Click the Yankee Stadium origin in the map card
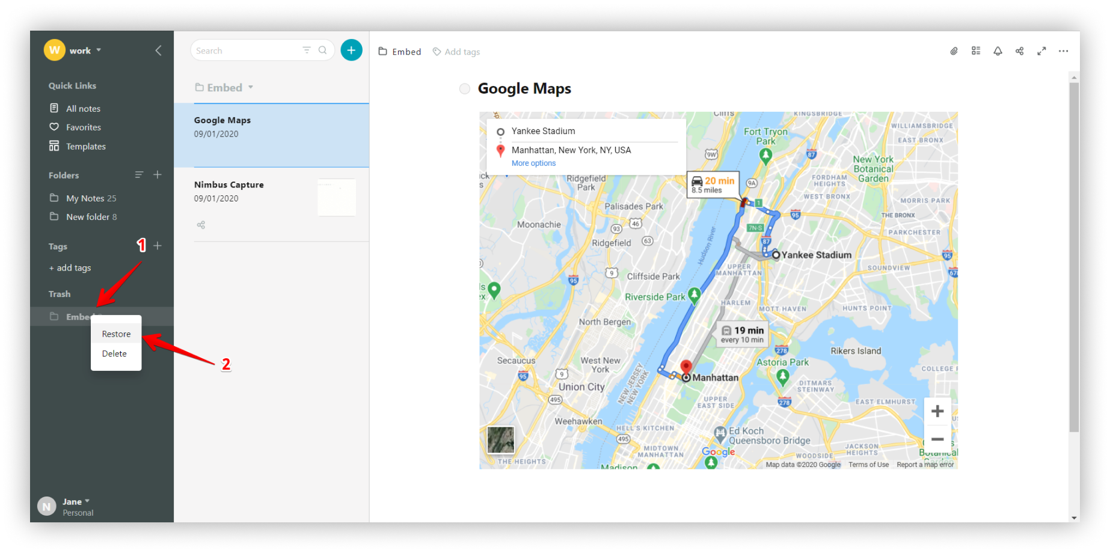Image resolution: width=1110 pixels, height=553 pixels. click(543, 131)
